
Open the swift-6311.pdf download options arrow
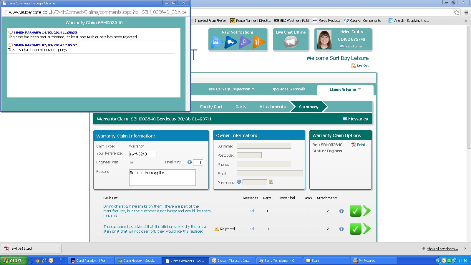tap(59, 248)
